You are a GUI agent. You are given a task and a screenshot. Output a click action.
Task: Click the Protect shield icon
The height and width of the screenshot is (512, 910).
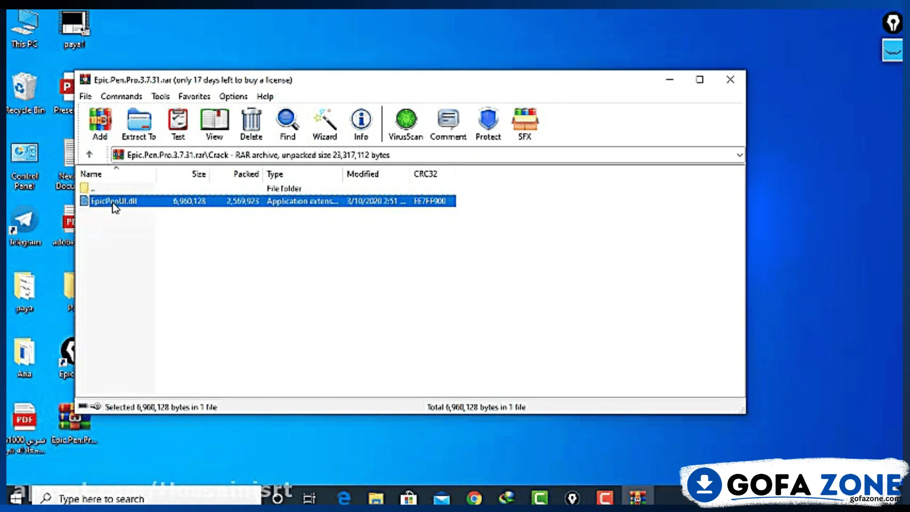click(x=488, y=124)
